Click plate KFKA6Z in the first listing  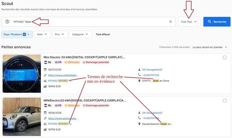pos(53,81)
